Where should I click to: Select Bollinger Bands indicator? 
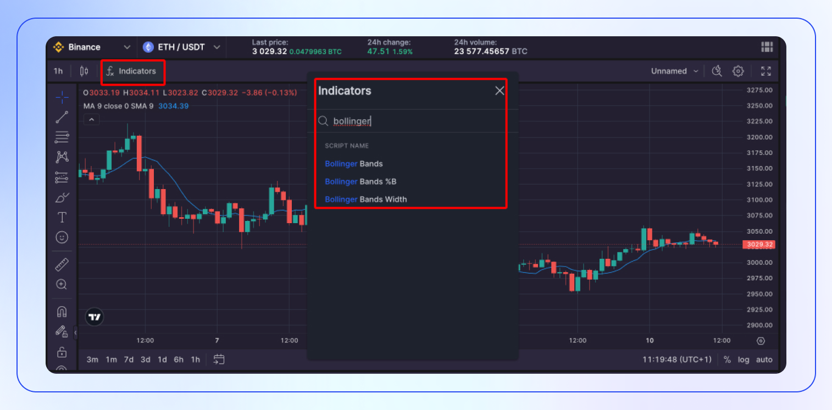point(354,164)
